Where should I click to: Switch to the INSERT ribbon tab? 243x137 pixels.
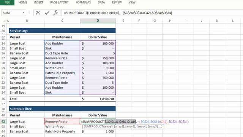(39, 3)
